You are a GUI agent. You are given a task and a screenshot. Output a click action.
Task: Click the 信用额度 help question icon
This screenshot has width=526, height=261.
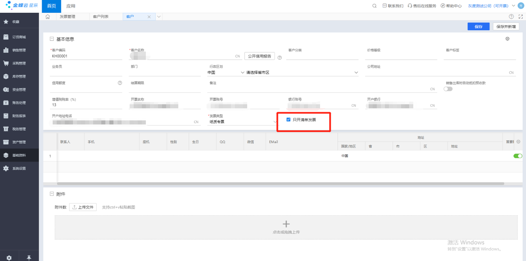coord(120,83)
